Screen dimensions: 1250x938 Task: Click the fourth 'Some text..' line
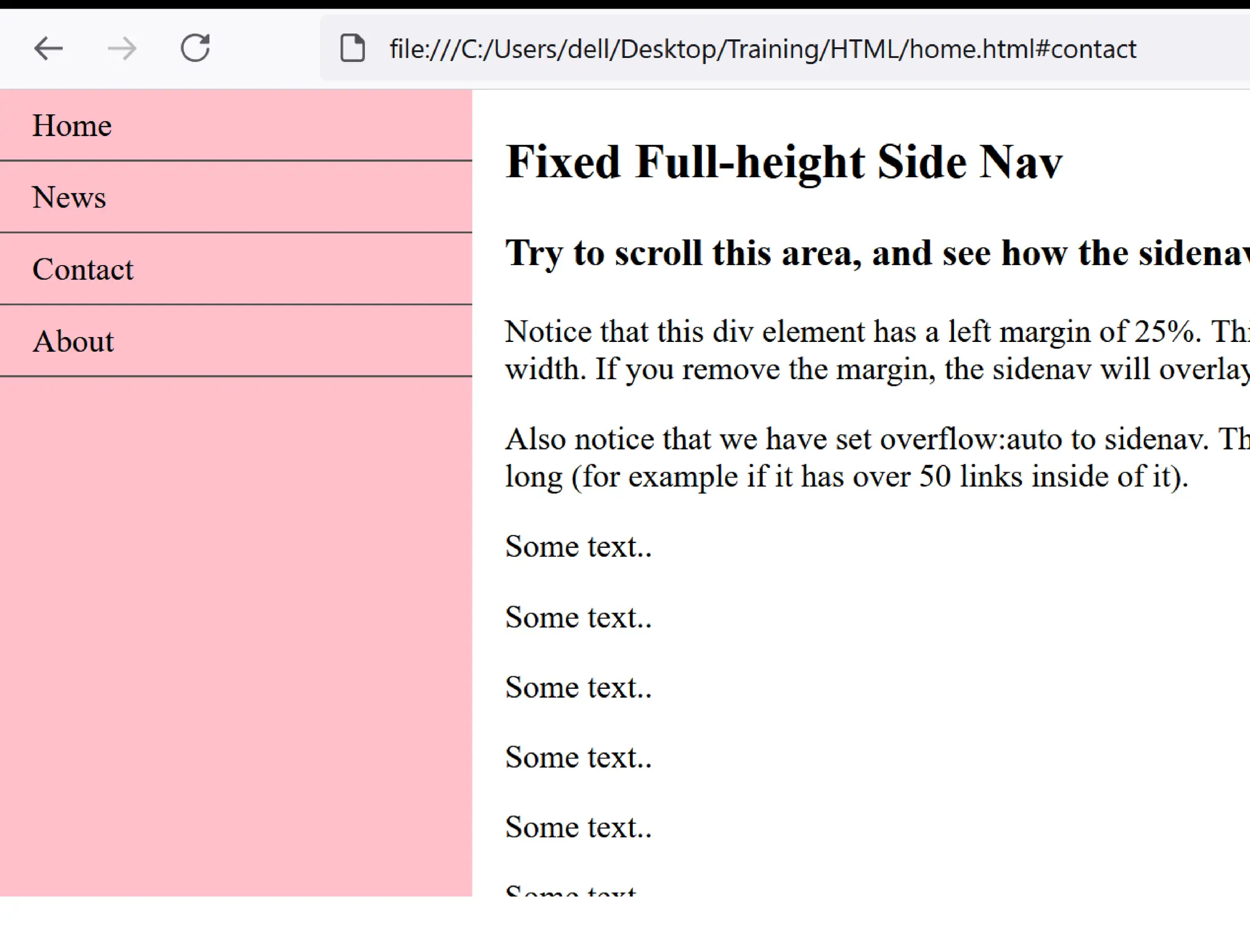578,758
